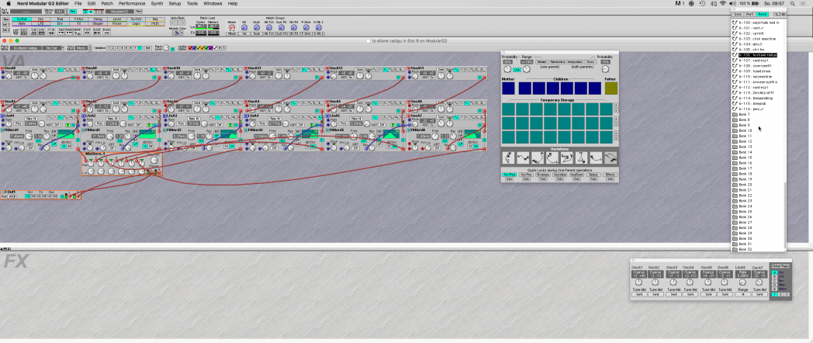
Task: Click the first variation icon in Variations
Action: 509,158
